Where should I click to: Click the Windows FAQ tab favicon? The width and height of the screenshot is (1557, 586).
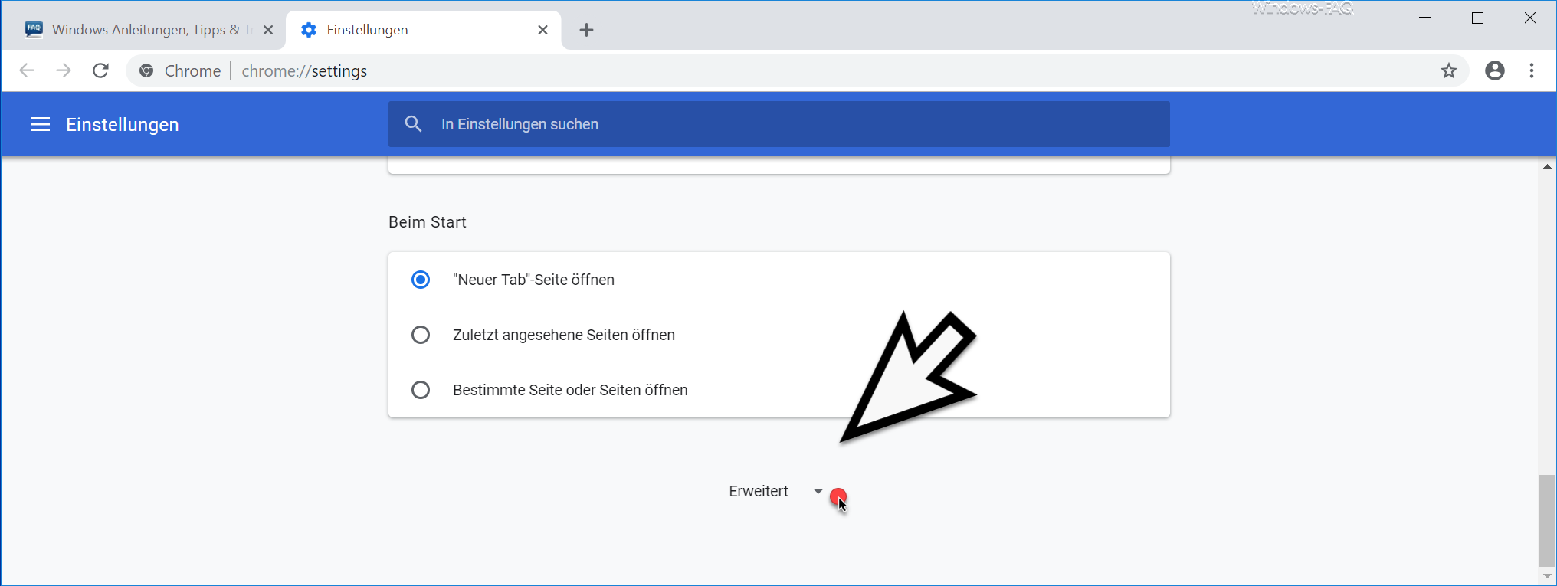coord(34,29)
